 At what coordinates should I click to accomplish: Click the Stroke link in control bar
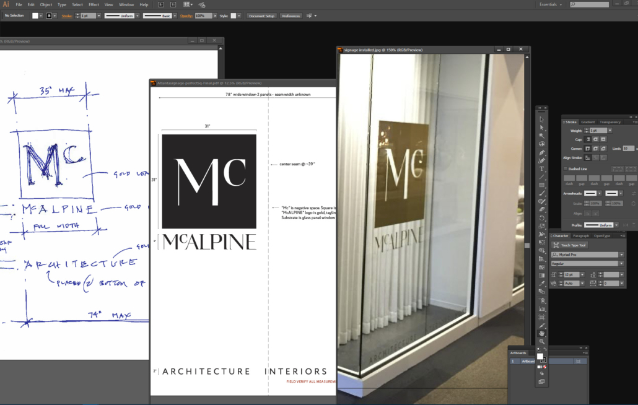pyautogui.click(x=67, y=16)
